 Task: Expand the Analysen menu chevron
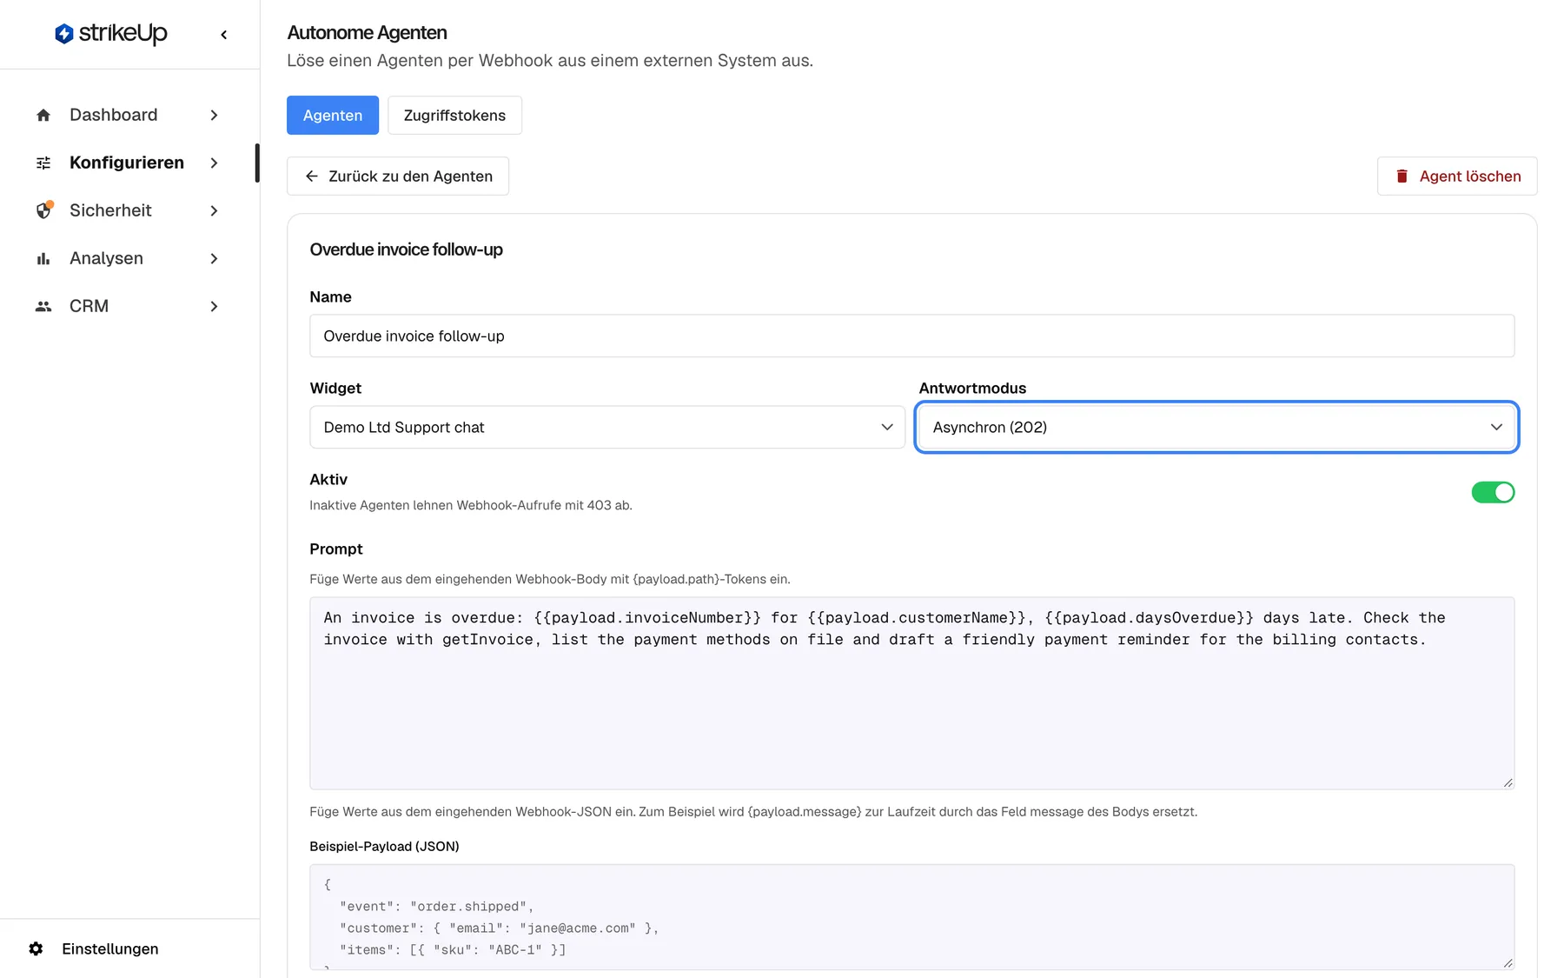click(x=214, y=258)
